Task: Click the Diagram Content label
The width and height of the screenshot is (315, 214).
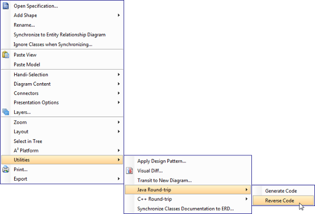Action: point(32,84)
